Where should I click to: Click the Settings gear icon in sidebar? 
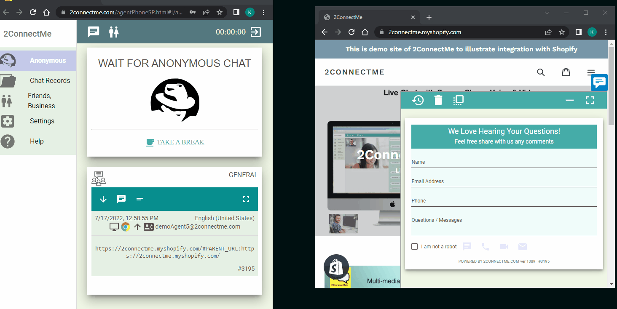pyautogui.click(x=8, y=121)
